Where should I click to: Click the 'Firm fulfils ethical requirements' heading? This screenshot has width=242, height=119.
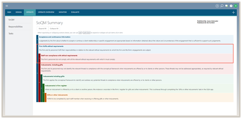51,46
